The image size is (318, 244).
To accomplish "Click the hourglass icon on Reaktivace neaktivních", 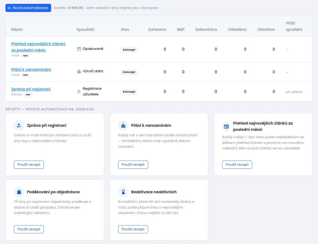I will (x=123, y=192).
